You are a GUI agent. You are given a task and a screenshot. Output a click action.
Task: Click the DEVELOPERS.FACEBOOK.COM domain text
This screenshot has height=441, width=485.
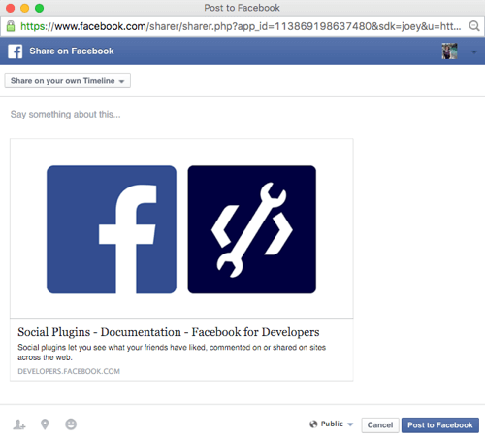click(x=69, y=371)
